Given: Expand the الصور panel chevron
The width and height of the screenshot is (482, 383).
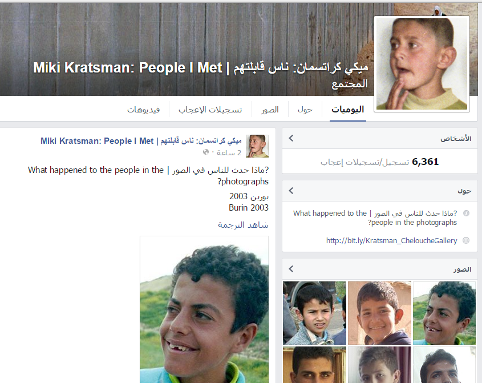Looking at the screenshot, I should click(x=291, y=269).
